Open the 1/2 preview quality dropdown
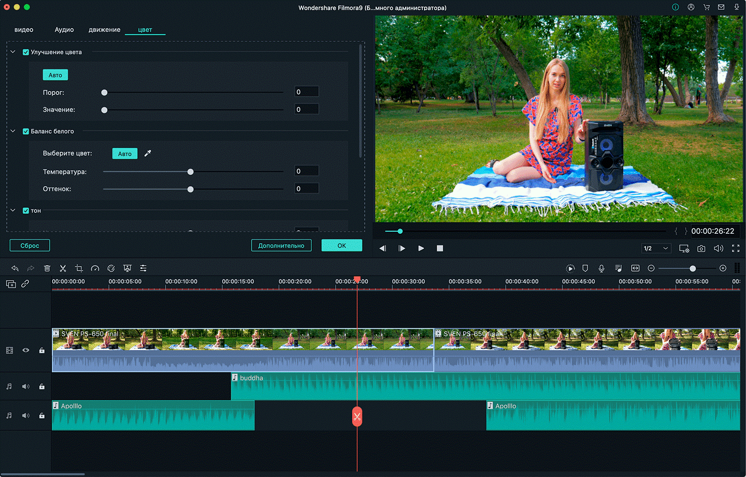 656,248
